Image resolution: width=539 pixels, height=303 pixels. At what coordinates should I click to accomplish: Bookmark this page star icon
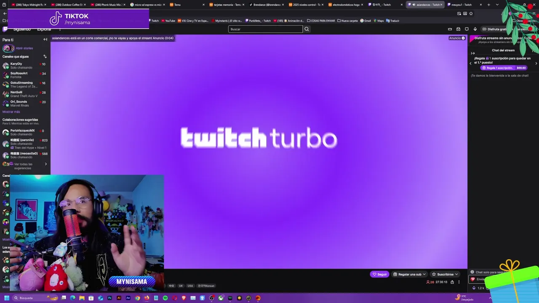click(x=471, y=13)
